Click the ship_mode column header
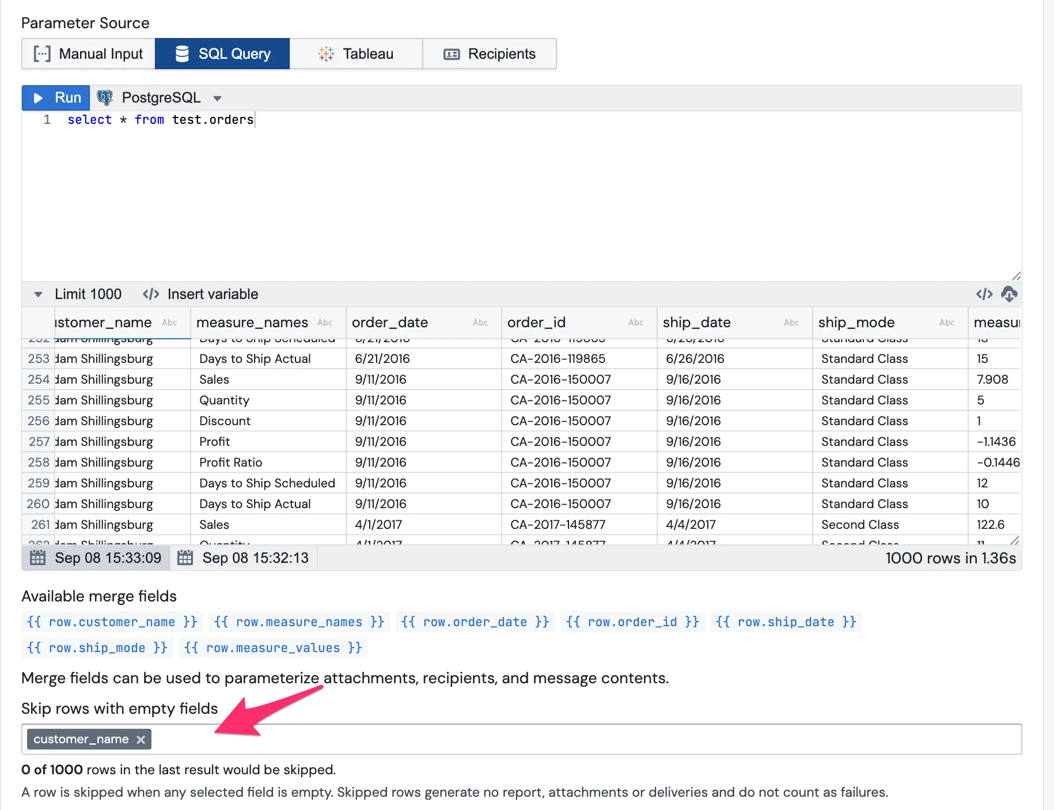Viewport: 1054px width, 810px height. pyautogui.click(x=890, y=323)
